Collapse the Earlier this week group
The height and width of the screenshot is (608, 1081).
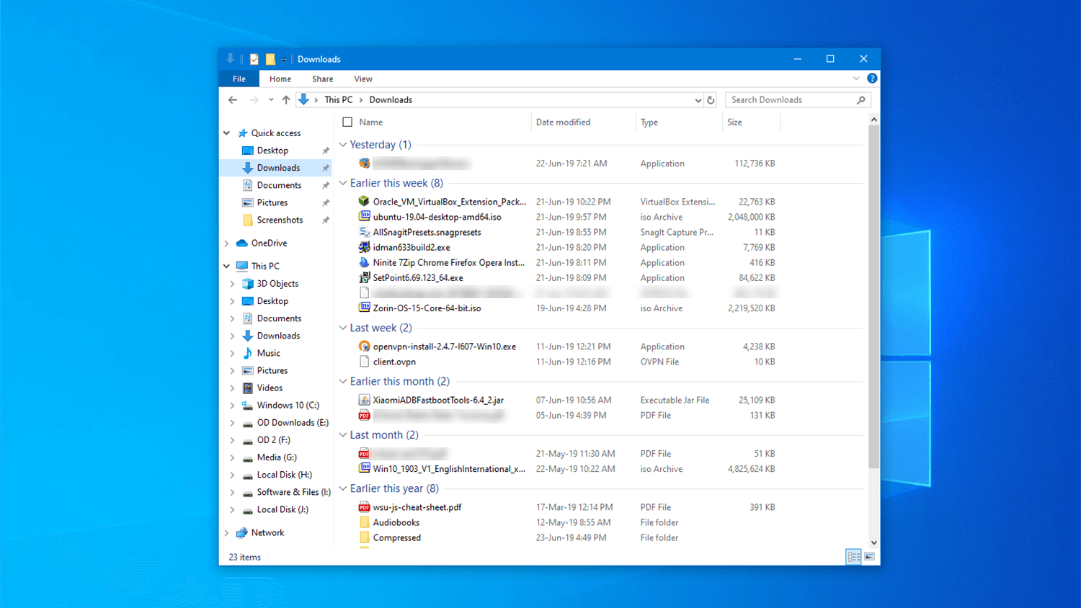pyautogui.click(x=342, y=182)
